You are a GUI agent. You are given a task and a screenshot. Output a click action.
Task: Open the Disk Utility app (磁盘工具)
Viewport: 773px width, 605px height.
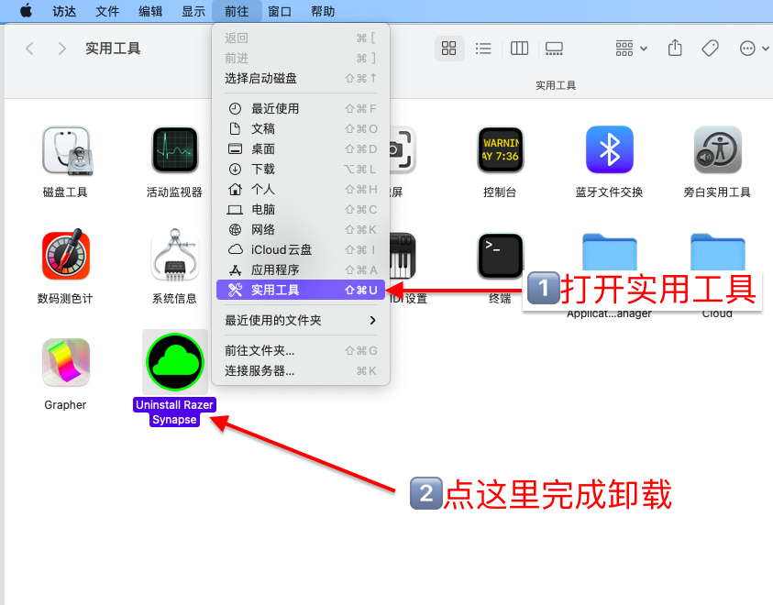[66, 150]
